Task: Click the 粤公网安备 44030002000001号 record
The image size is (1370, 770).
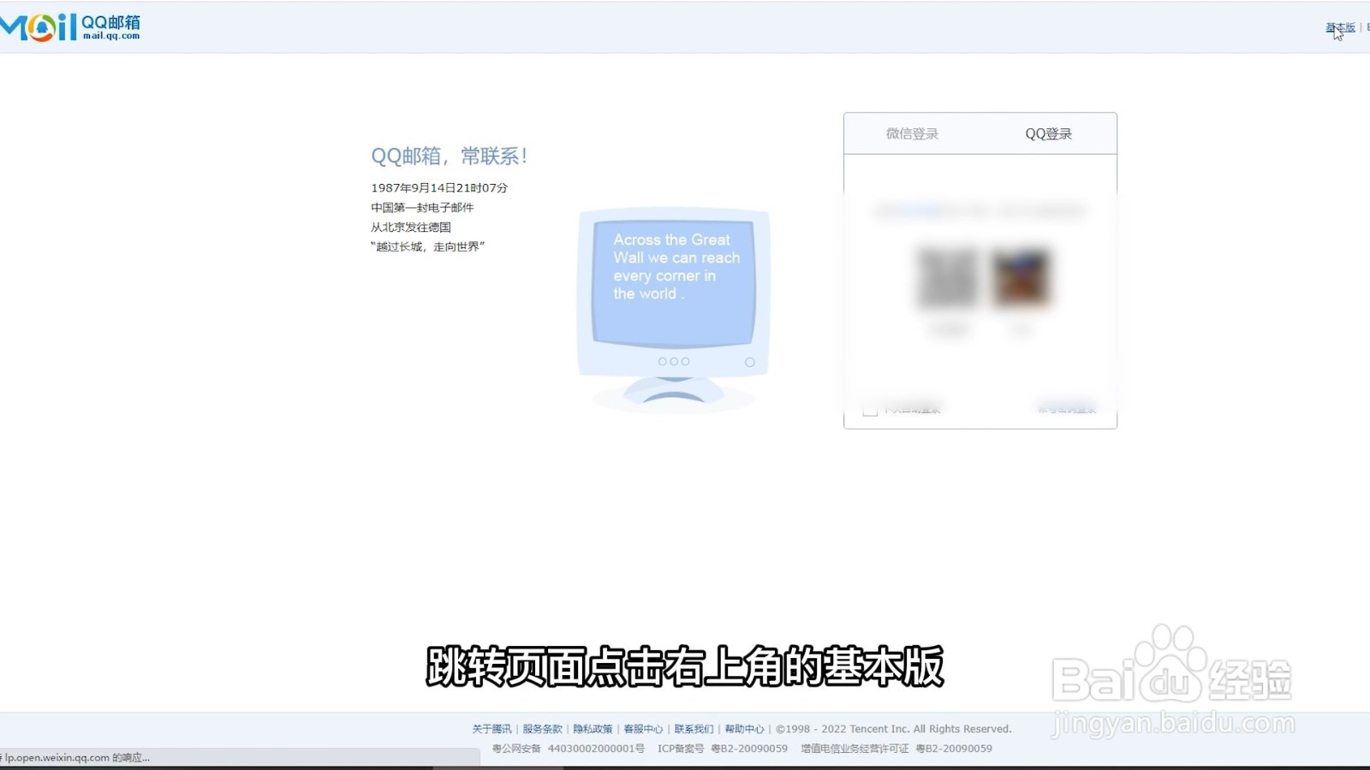Action: (x=569, y=749)
